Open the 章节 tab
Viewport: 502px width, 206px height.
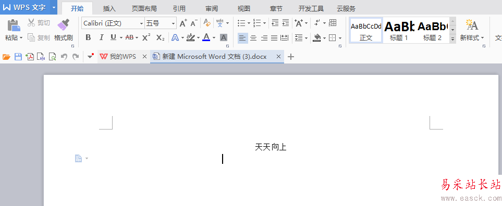[276, 9]
